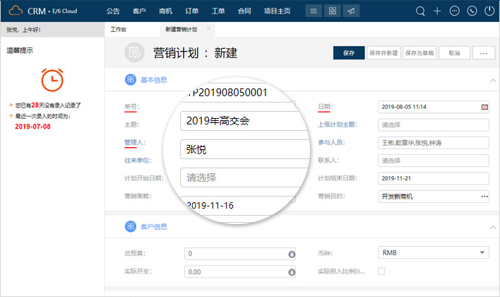Collapse the 基本信息 section
Image resolution: width=500 pixels, height=297 pixels.
(492, 81)
